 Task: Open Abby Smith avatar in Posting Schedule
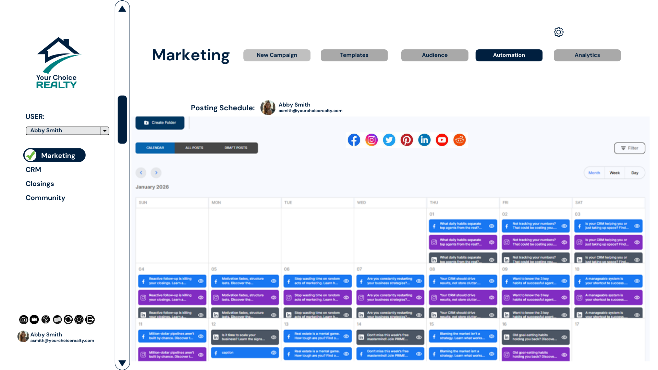268,108
